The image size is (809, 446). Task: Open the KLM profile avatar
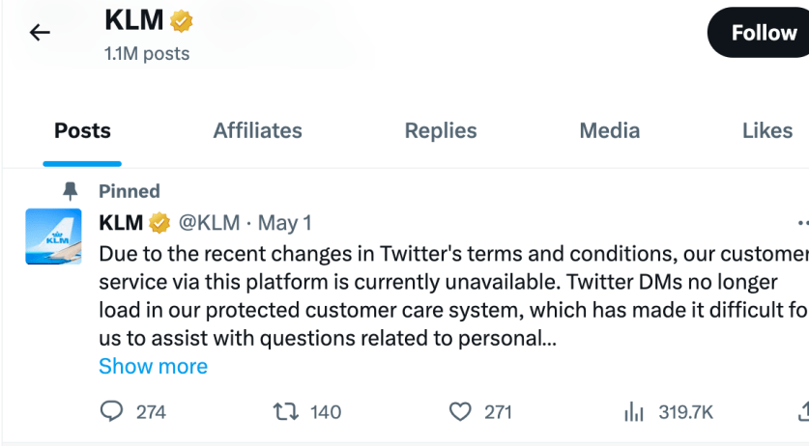53,237
